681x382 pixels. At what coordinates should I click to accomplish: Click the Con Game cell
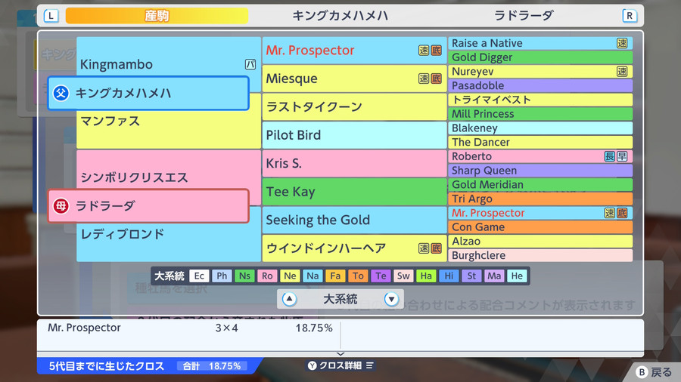tap(540, 227)
